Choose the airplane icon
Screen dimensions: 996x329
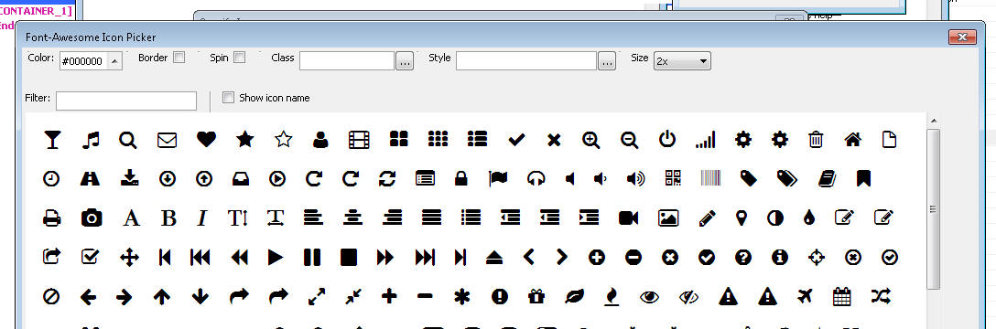point(805,295)
